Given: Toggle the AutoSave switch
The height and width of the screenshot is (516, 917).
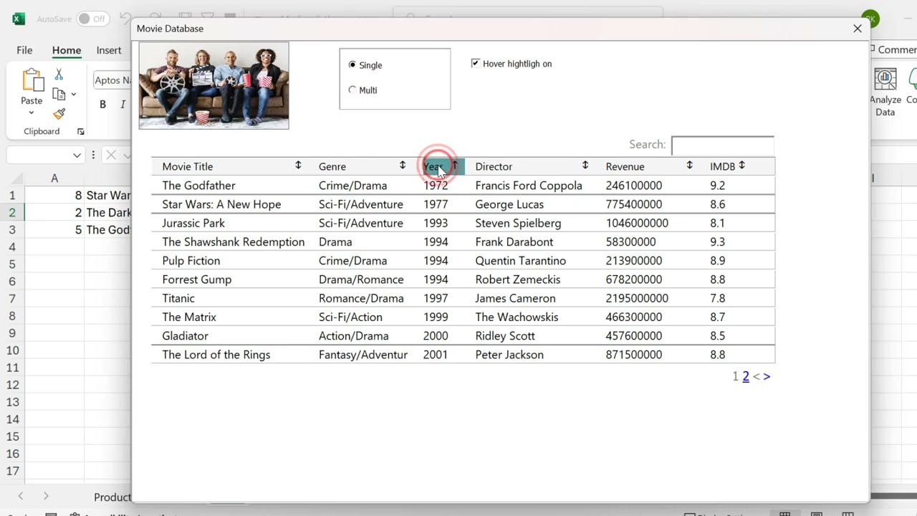Looking at the screenshot, I should click(93, 19).
